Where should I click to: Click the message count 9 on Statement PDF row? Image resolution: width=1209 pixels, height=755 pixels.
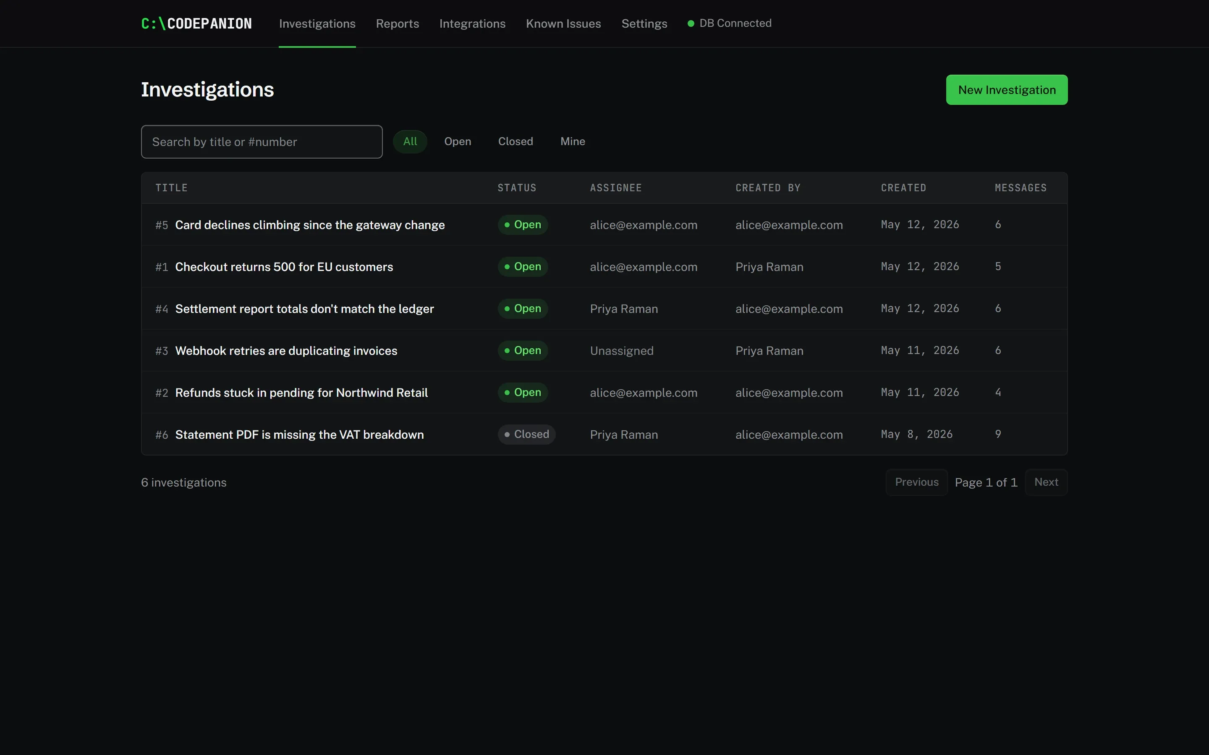click(x=998, y=435)
